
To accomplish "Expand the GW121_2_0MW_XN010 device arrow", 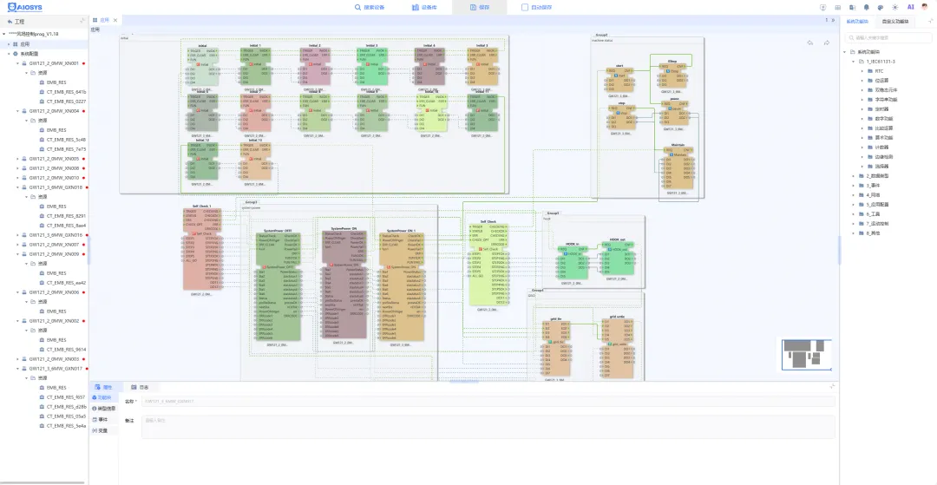I will (17, 178).
